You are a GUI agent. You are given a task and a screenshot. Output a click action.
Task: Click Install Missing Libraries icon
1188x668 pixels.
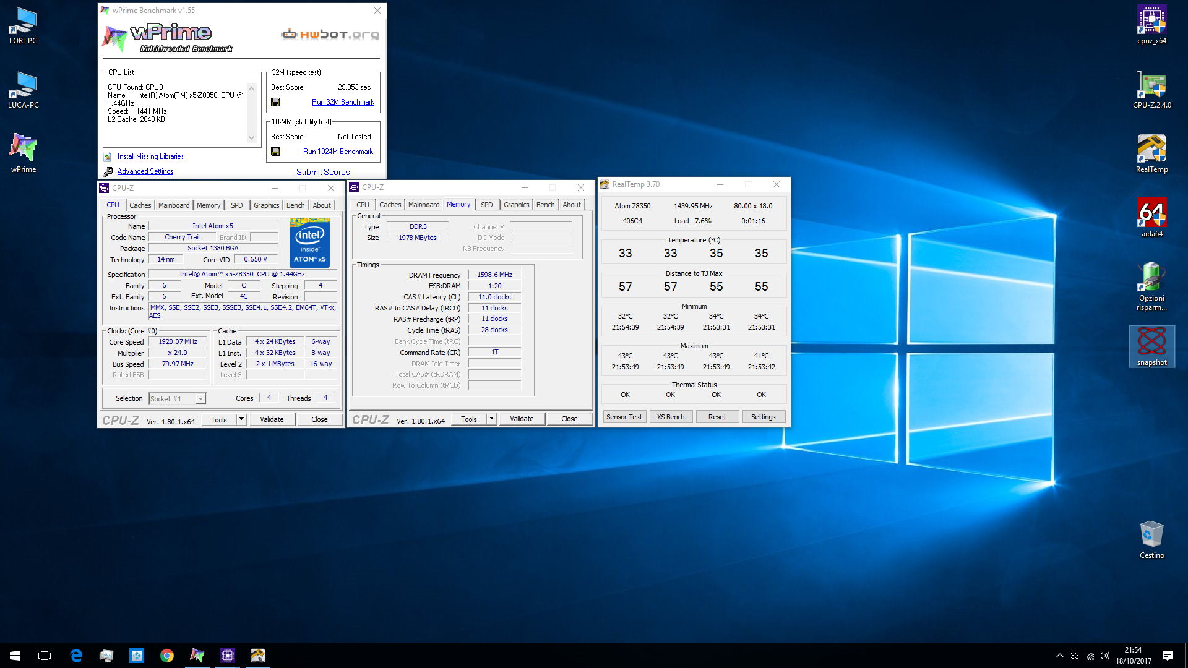coord(108,157)
